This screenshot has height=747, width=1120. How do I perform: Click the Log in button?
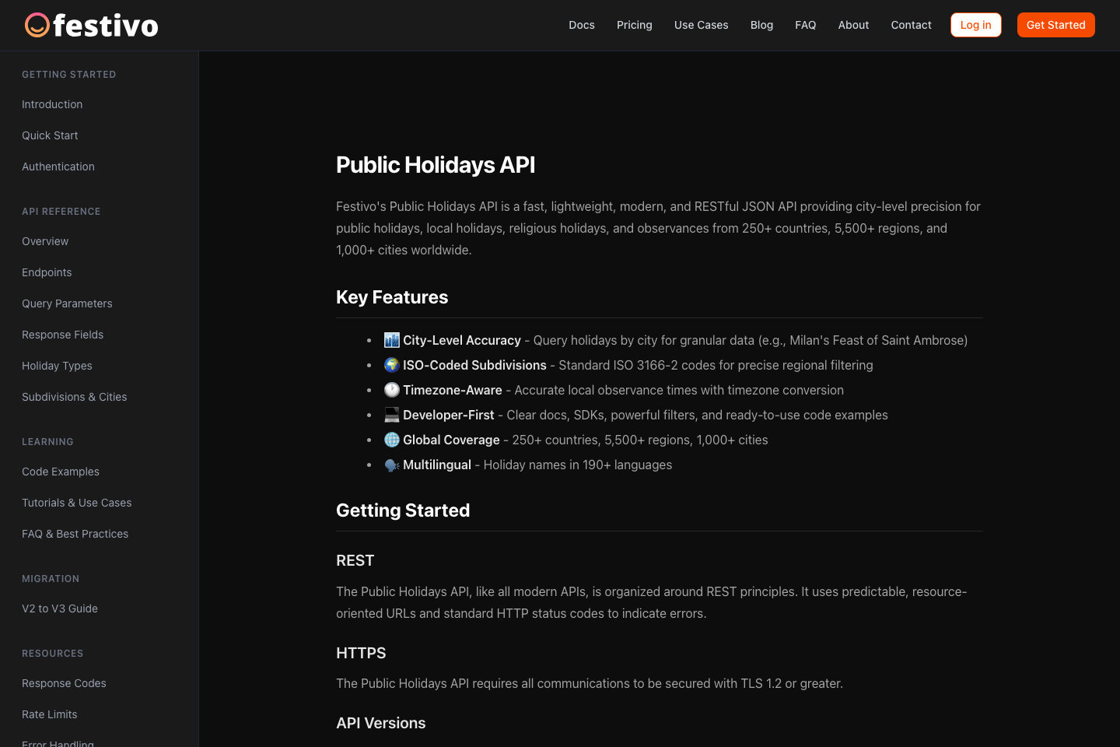975,25
